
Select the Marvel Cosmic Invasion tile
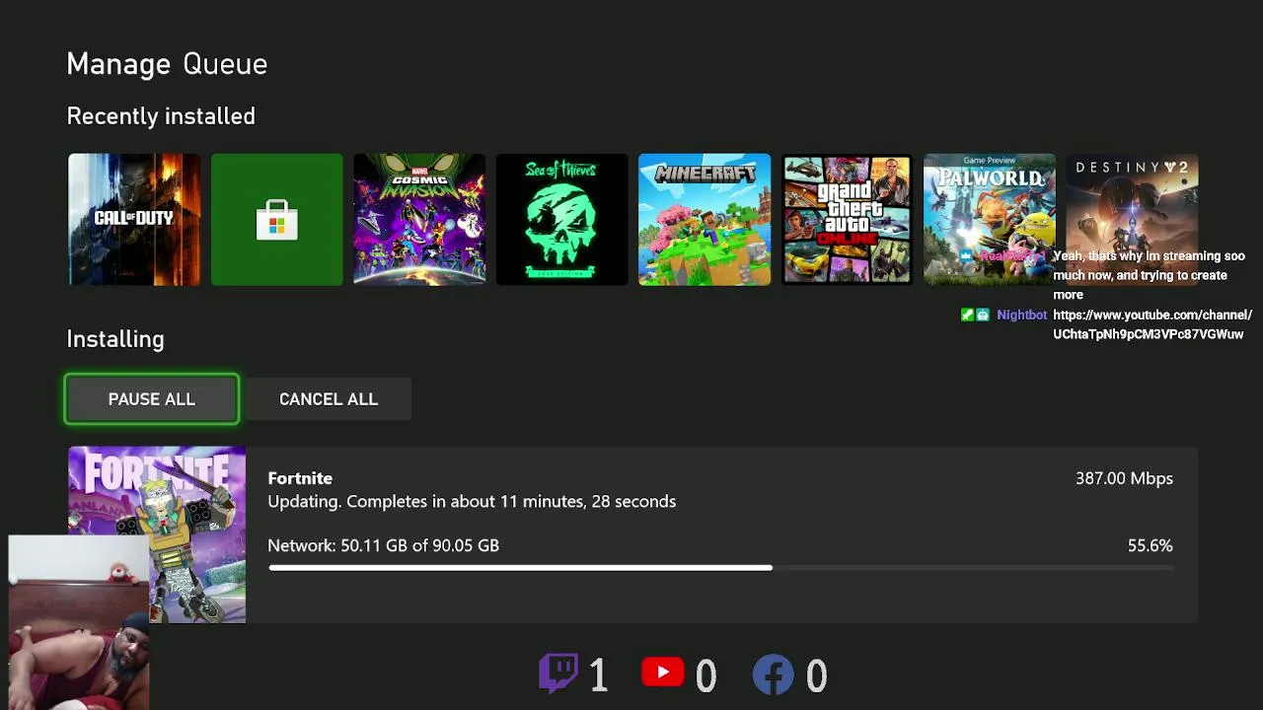tap(419, 219)
